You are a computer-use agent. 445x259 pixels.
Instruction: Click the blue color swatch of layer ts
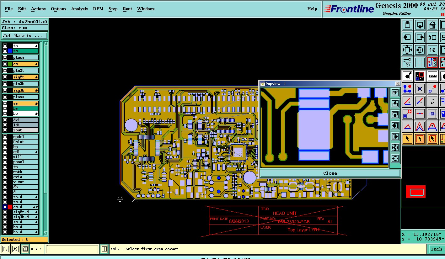click(10, 51)
